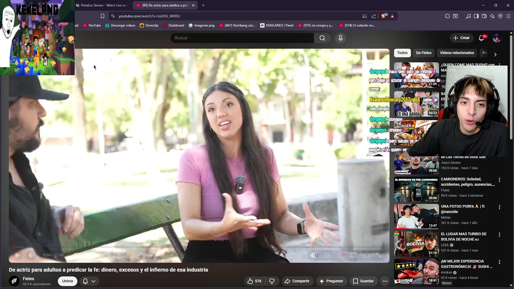Click the Compartir button
The width and height of the screenshot is (514, 289).
point(297,281)
